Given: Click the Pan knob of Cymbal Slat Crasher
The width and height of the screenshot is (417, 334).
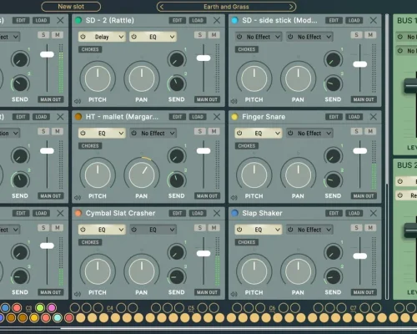Looking at the screenshot, I should [142, 271].
